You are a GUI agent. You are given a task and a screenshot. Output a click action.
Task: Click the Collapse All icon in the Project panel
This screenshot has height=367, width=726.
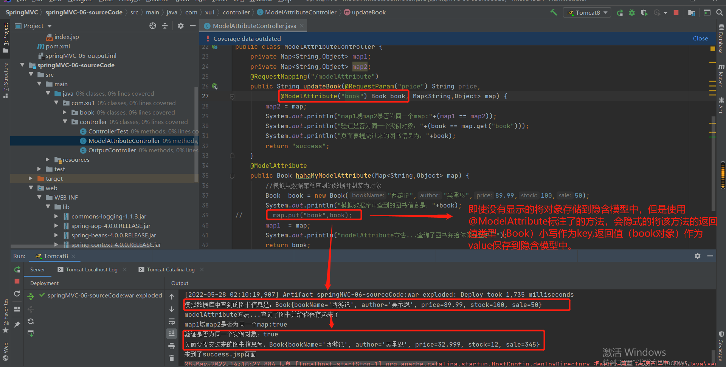165,26
